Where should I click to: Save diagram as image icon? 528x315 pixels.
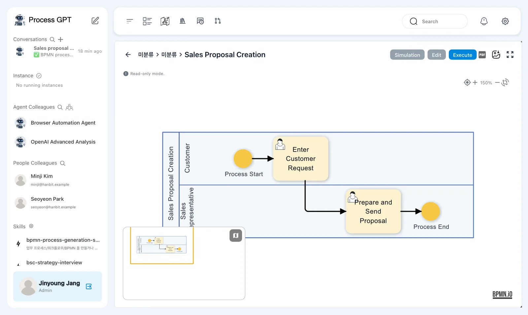click(496, 55)
